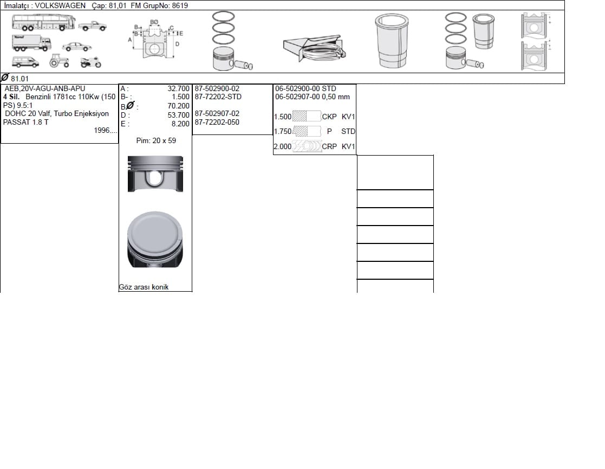Open the piston dimension diagram
Screen dimensions: 605x469
coord(155,39)
